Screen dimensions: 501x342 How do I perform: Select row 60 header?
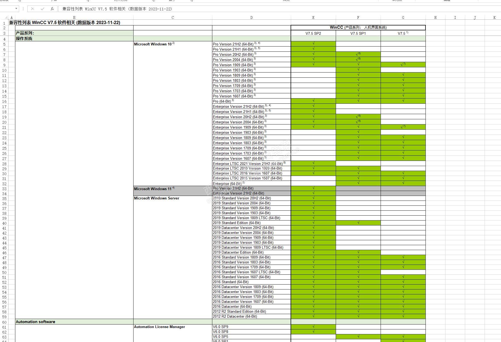tap(4, 322)
